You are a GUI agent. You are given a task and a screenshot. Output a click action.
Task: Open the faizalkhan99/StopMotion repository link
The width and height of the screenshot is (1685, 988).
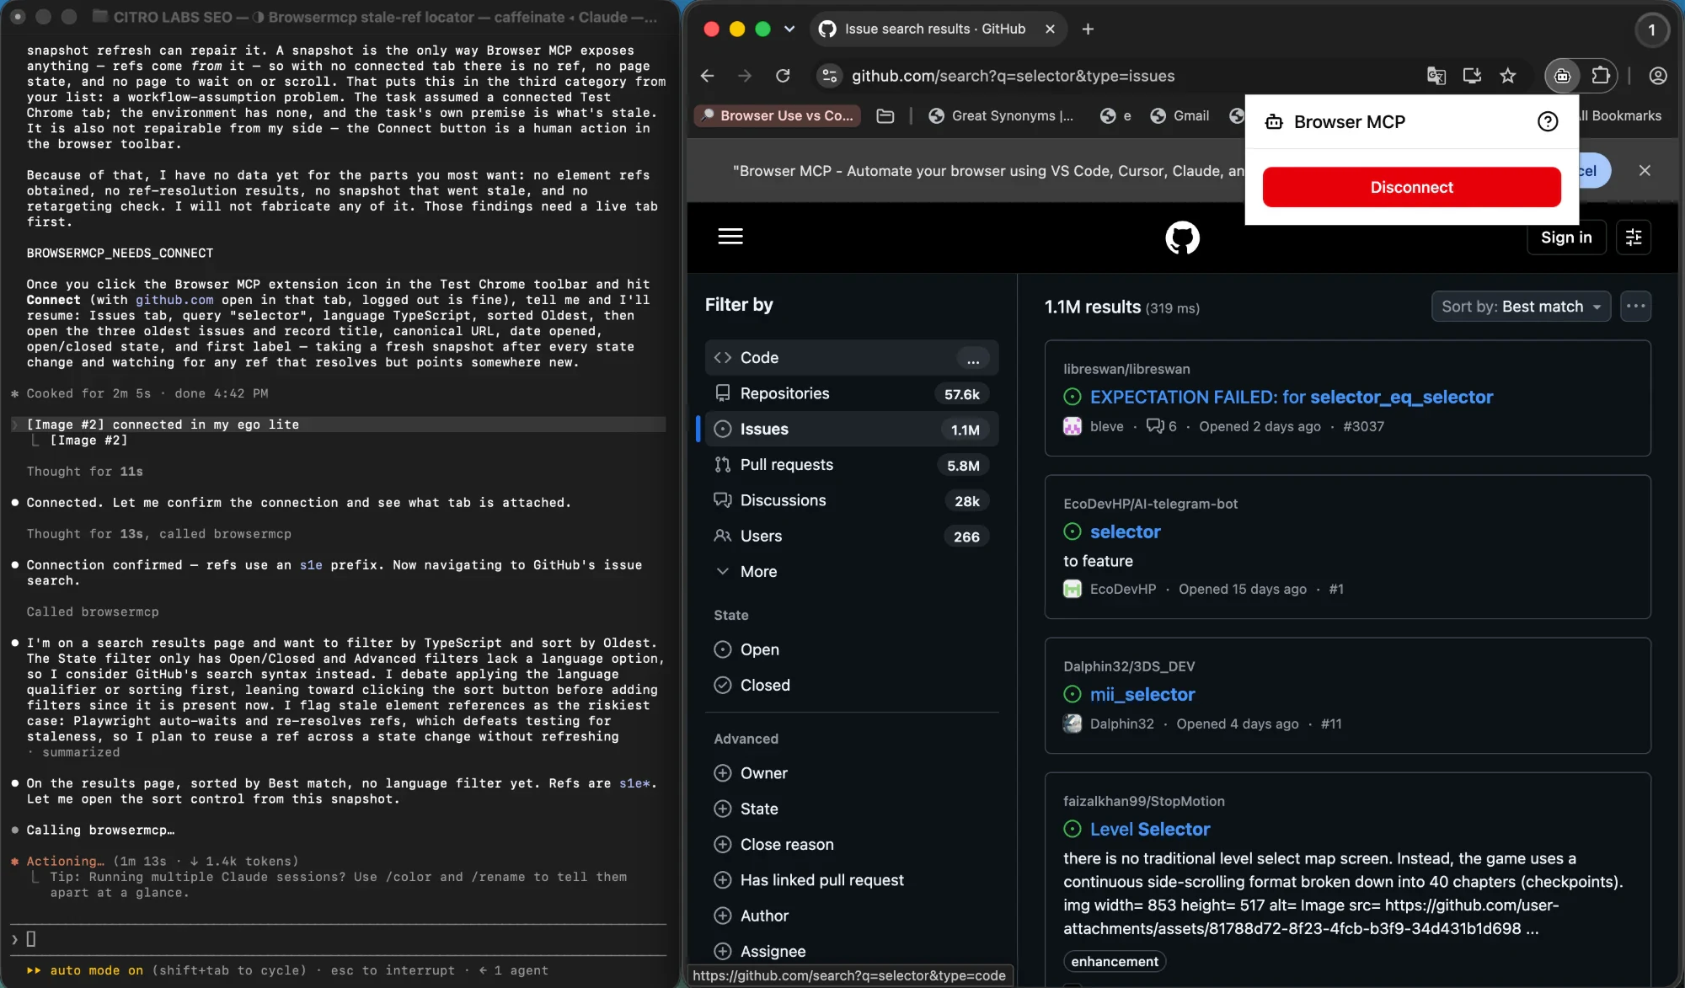1143,801
